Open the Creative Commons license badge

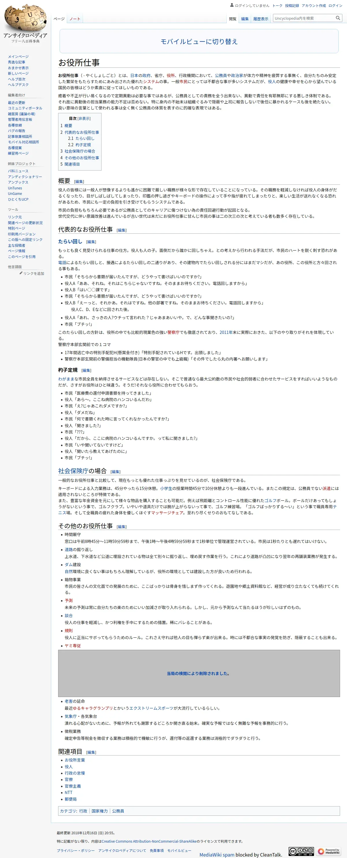pyautogui.click(x=301, y=851)
